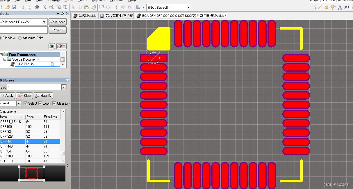The image size is (353, 189).
Task: Cut selection with the scissors icon
Action: 73,7
